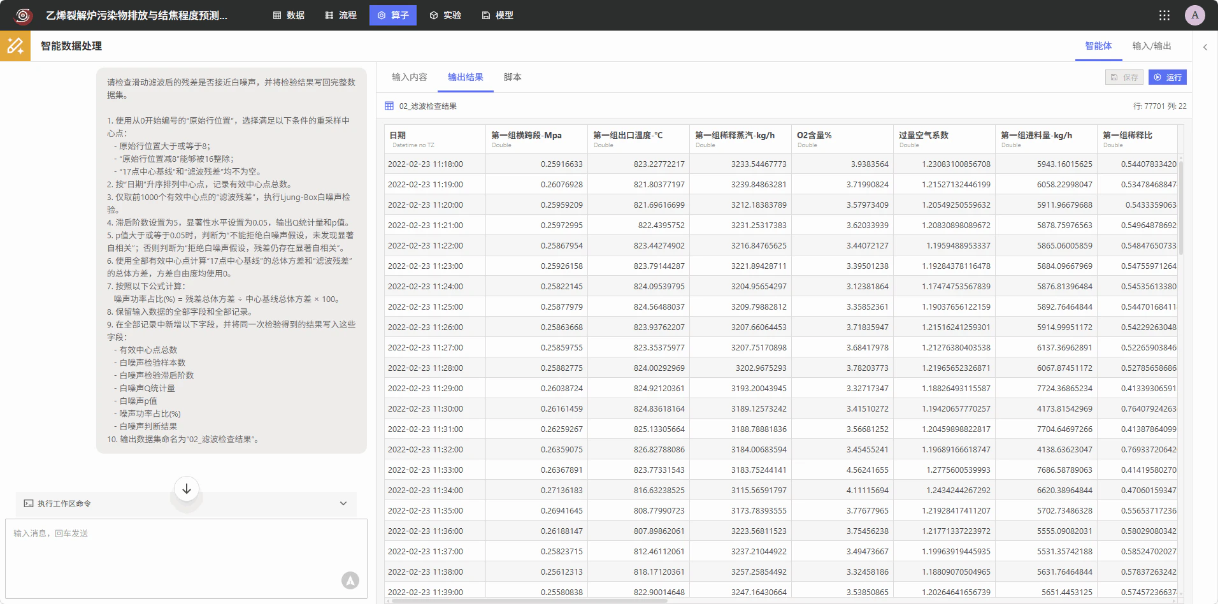The height and width of the screenshot is (604, 1218).
Task: Jump to latest message with down arrow
Action: (x=187, y=489)
